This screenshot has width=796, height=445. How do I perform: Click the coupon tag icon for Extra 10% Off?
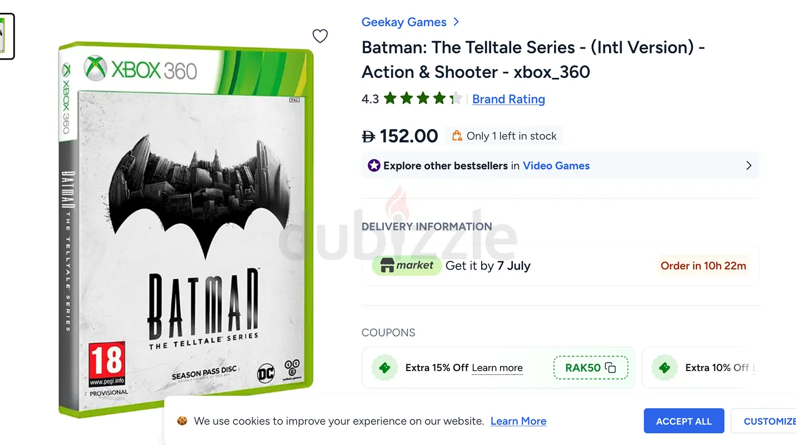pyautogui.click(x=664, y=368)
